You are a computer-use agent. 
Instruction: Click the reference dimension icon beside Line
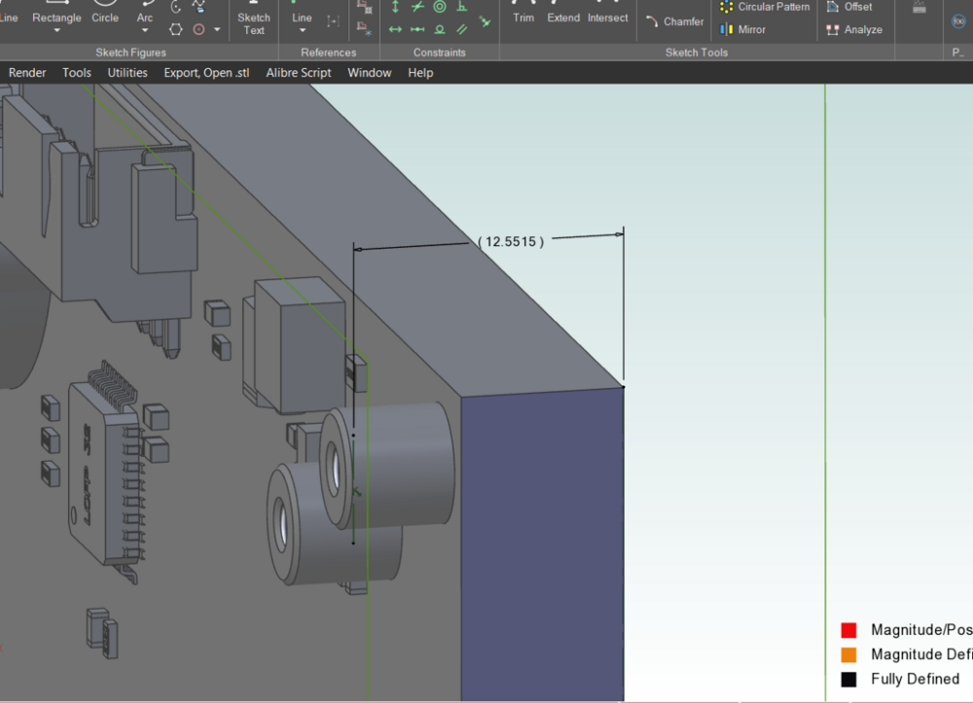tap(333, 21)
